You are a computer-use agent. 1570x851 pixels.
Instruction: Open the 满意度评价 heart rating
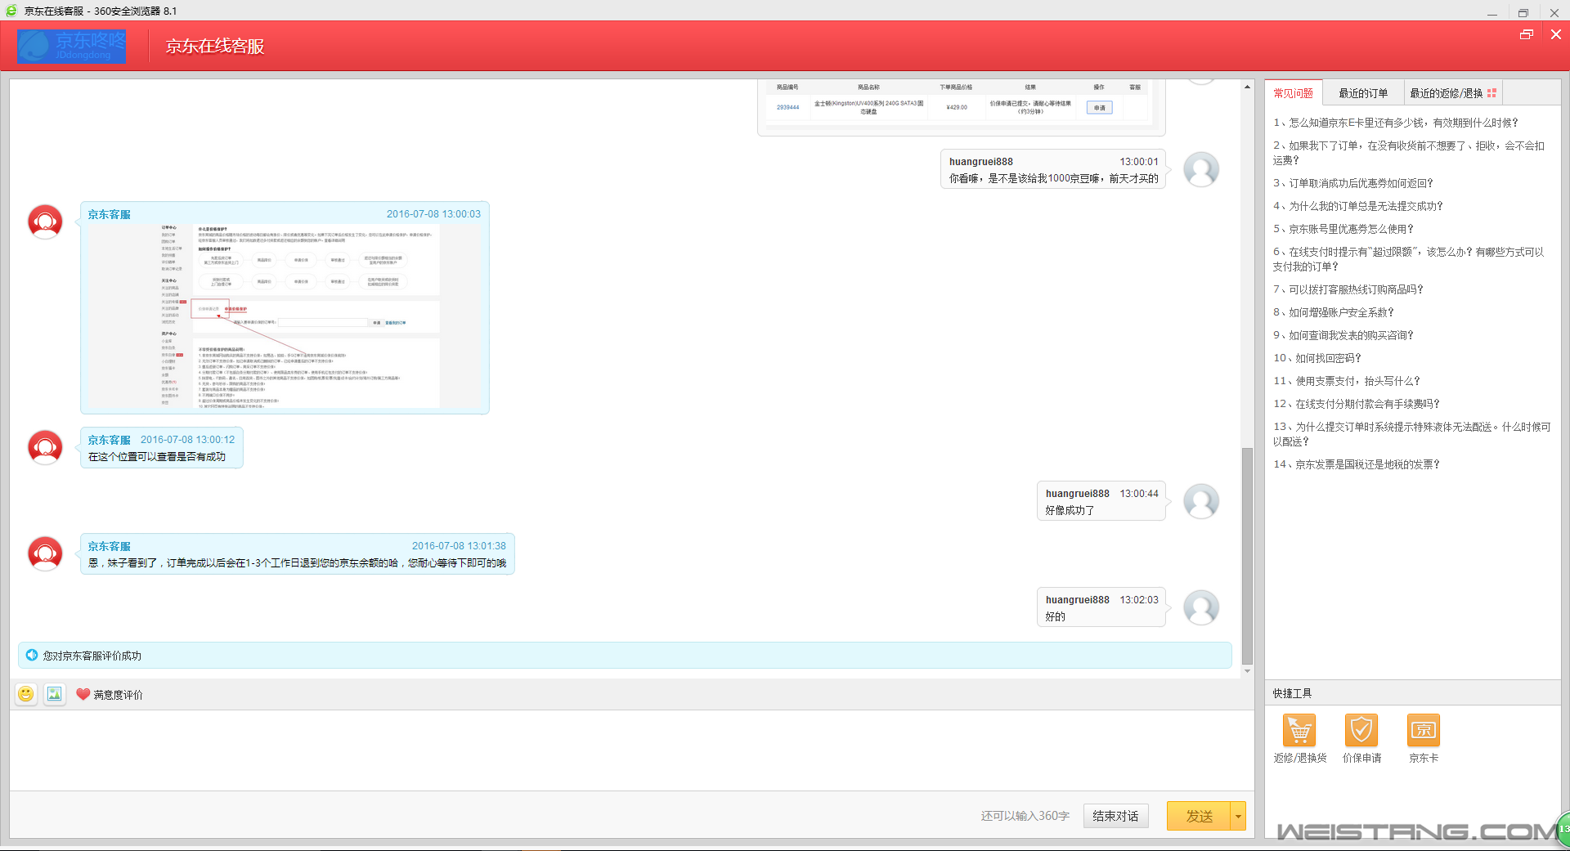coord(110,695)
